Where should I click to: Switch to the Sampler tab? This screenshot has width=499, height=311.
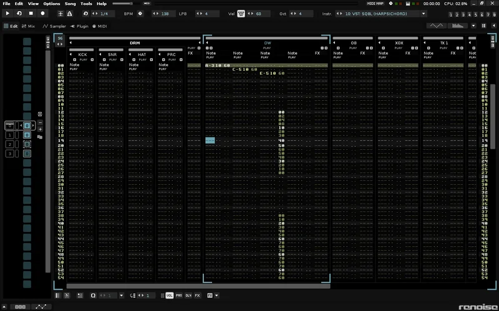pos(55,26)
